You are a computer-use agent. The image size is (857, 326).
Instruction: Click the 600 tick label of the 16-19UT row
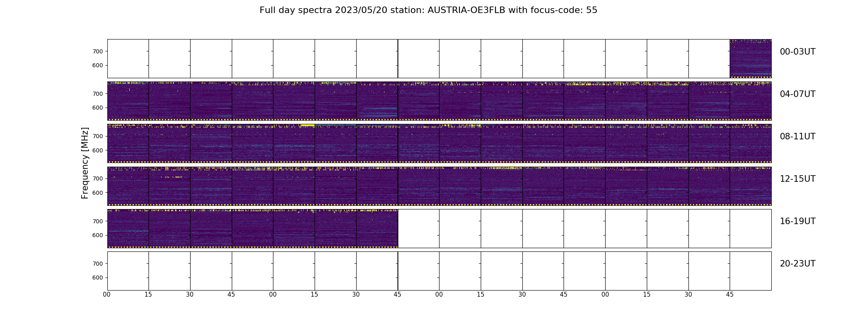98,235
